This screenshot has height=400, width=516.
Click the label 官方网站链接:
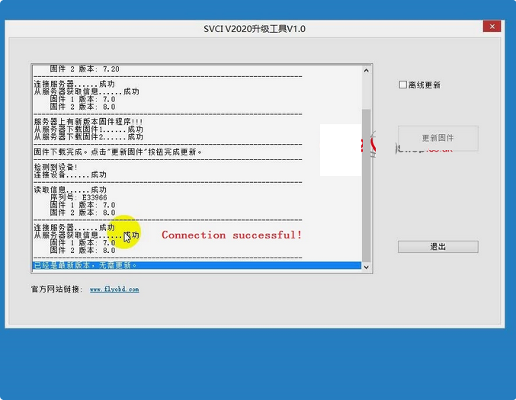[x=56, y=290]
